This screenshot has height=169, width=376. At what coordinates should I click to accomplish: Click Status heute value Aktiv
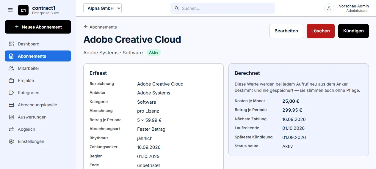click(x=288, y=146)
